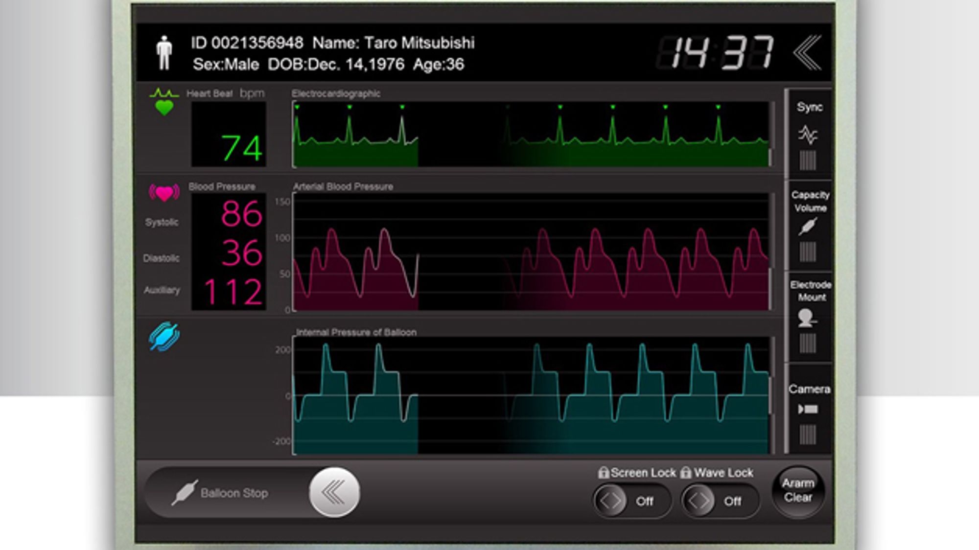This screenshot has width=979, height=550.
Task: Click the Sex:Male text
Action: pyautogui.click(x=226, y=64)
